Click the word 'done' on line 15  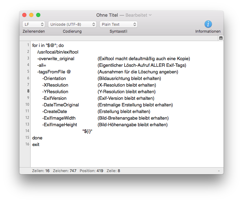pos(37,138)
